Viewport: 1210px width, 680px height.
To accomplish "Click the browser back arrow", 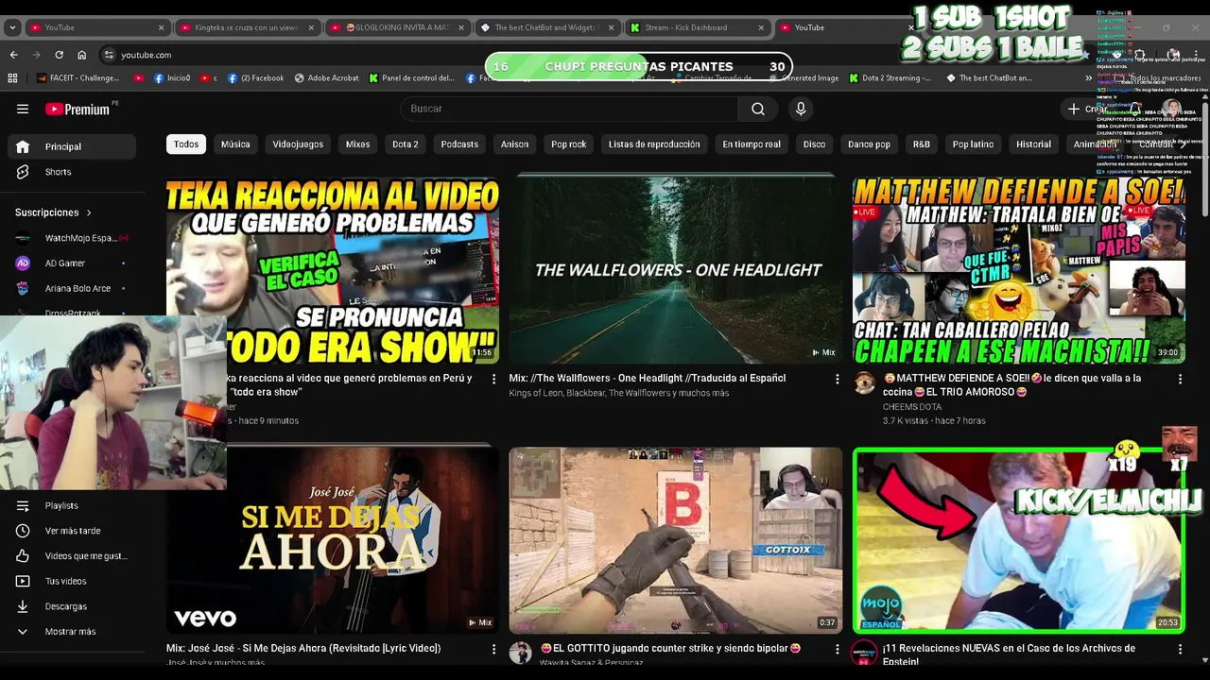I will click(x=13, y=55).
